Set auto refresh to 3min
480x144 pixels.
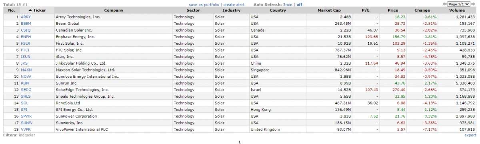click(x=288, y=4)
